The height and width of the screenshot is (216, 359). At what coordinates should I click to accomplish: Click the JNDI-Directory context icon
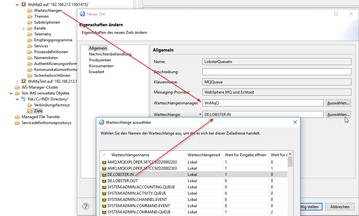24,99
